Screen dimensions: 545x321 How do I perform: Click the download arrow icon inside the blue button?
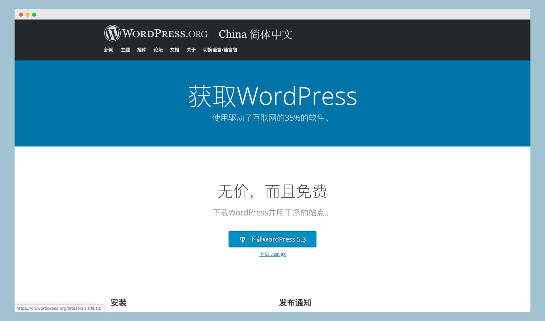pos(242,239)
